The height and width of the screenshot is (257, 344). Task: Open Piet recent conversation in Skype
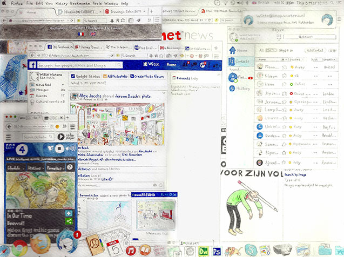[x=240, y=77]
